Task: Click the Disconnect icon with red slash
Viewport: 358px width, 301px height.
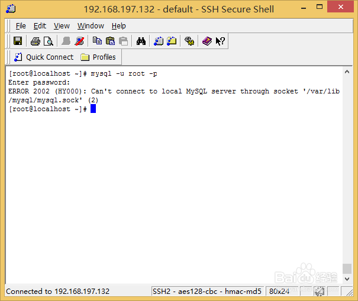Action: pos(79,41)
